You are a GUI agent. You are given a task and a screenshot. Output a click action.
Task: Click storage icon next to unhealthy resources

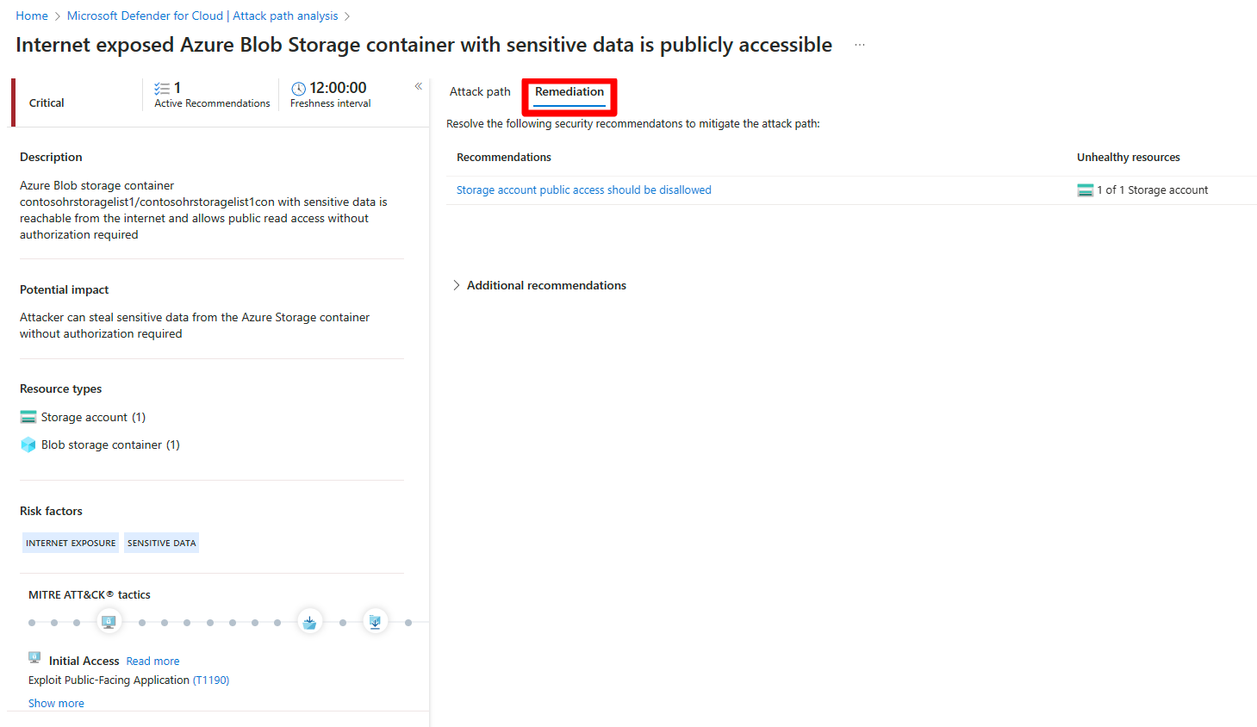(x=1086, y=190)
